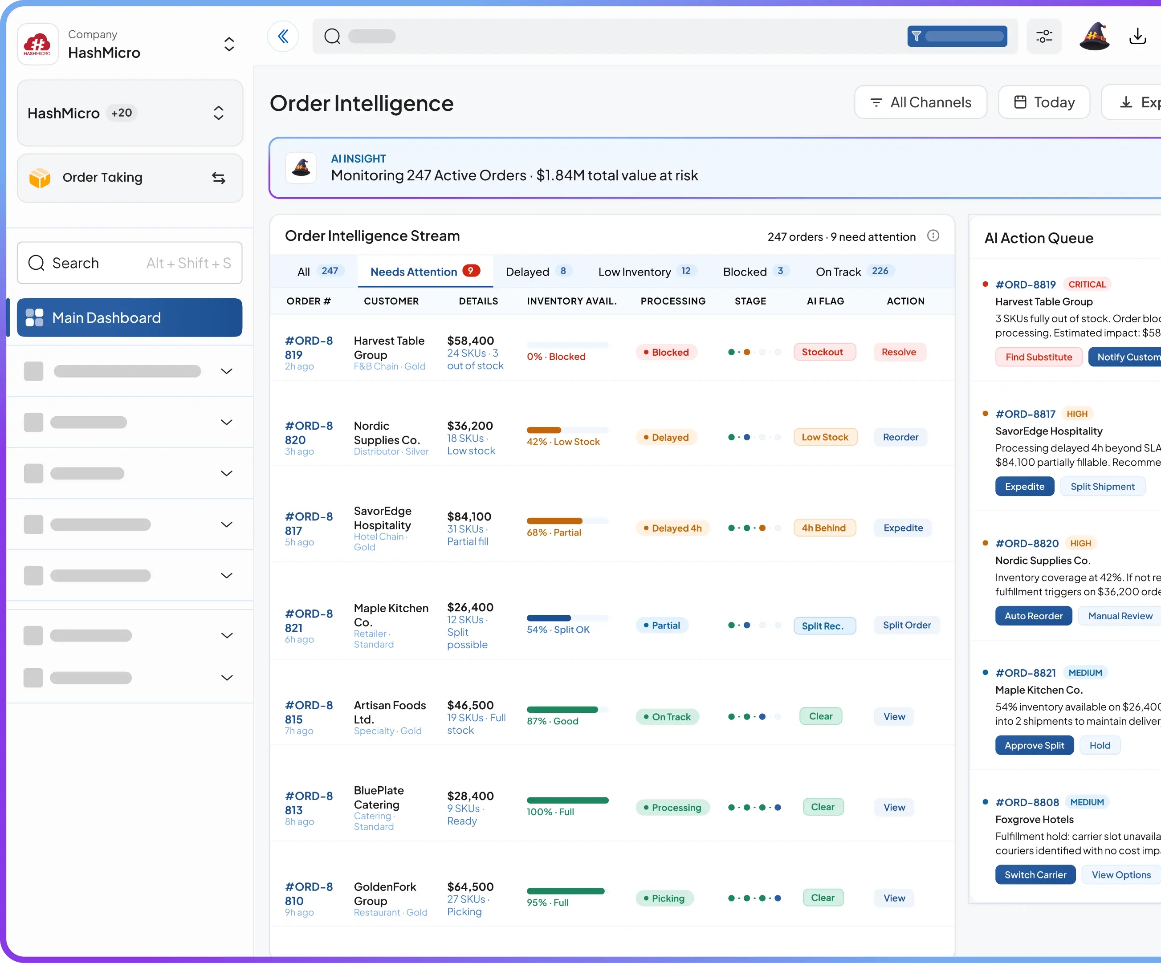Click Split Order for Maple Kitchen Co.

pyautogui.click(x=907, y=625)
